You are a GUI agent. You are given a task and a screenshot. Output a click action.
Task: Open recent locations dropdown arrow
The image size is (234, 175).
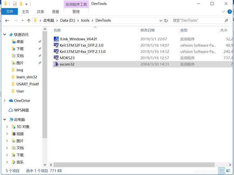(x=23, y=21)
